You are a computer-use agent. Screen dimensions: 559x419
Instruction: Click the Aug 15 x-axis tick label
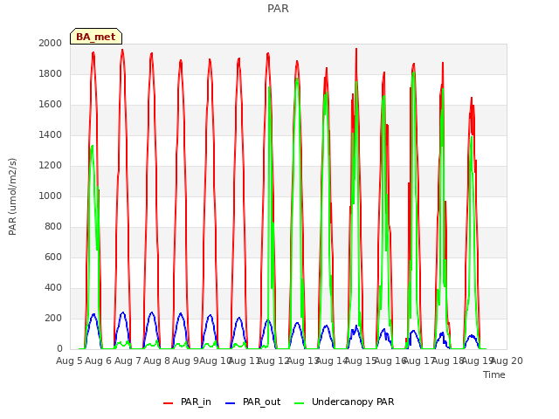[x=362, y=361]
